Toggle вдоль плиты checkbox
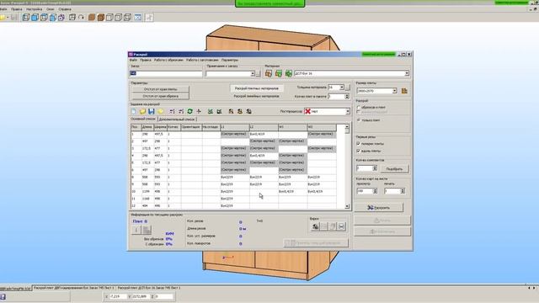The height and width of the screenshot is (303, 539). (x=359, y=151)
